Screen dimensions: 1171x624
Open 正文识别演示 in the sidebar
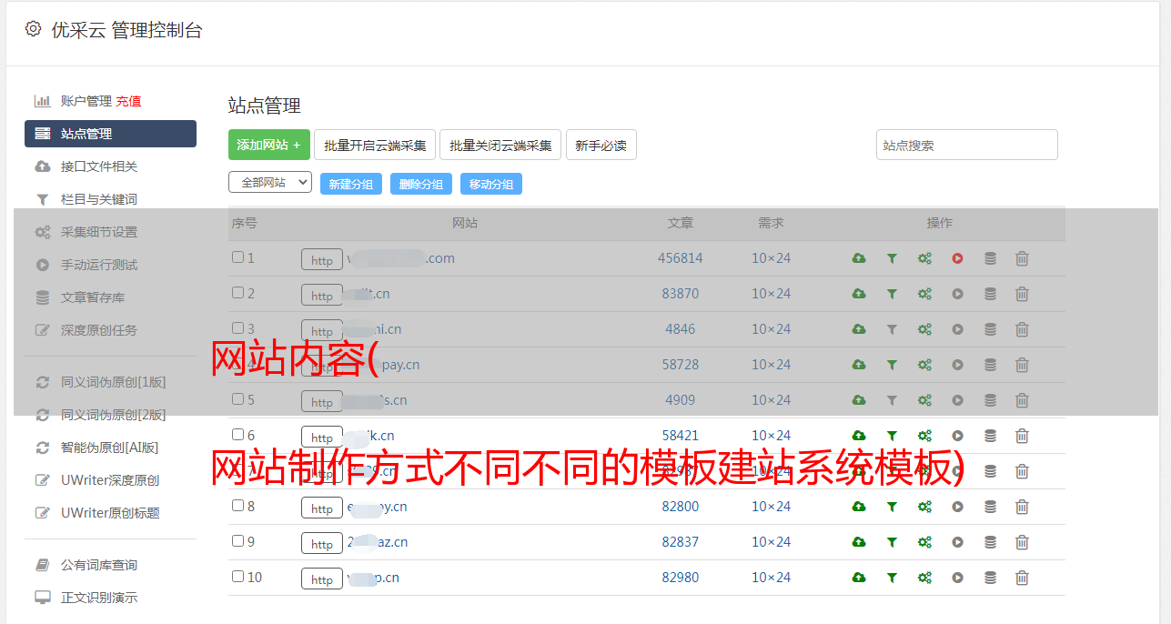pyautogui.click(x=99, y=598)
